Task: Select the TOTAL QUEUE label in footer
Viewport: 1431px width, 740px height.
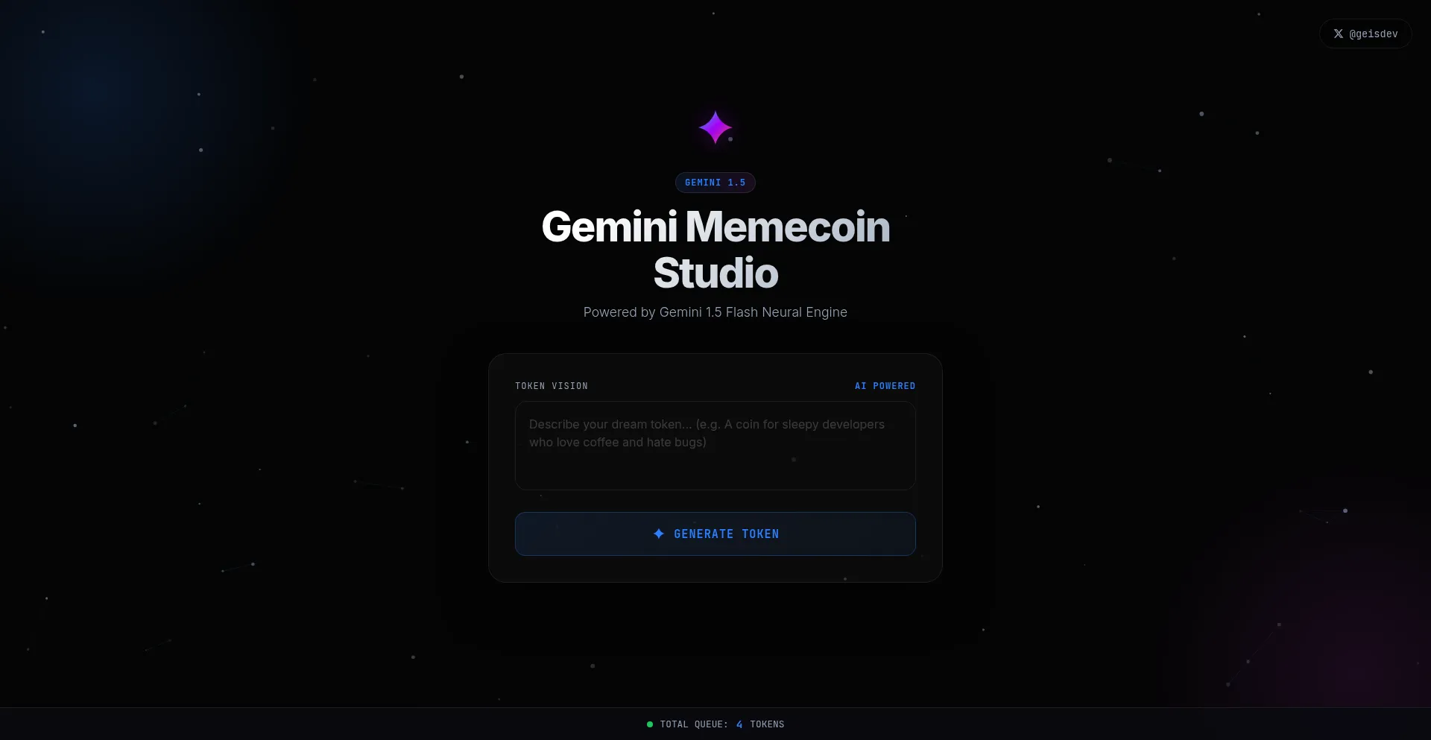Action: coord(694,724)
